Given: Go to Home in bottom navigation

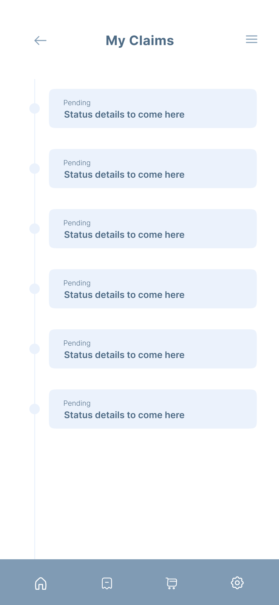Looking at the screenshot, I should point(41,583).
